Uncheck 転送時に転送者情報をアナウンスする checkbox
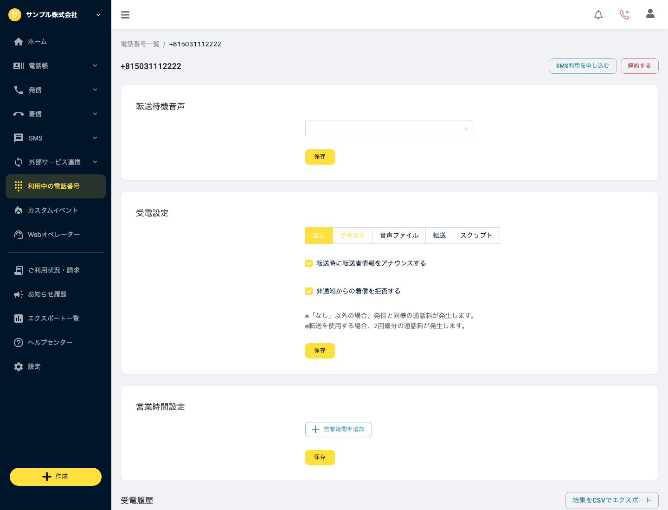 coord(309,263)
